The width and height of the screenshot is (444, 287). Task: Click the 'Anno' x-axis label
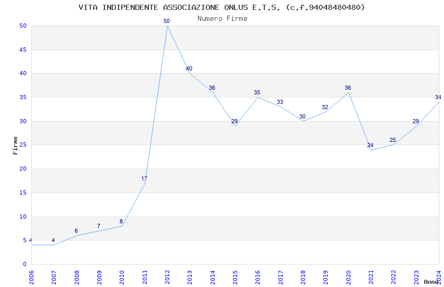pyautogui.click(x=431, y=282)
